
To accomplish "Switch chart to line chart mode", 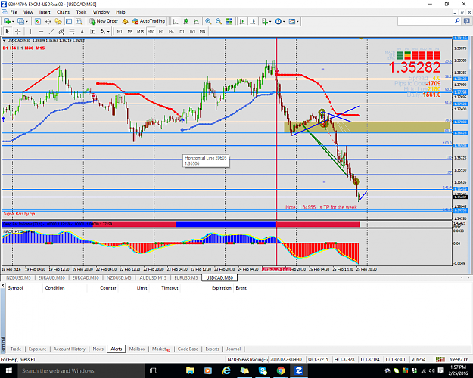I will click(196, 21).
